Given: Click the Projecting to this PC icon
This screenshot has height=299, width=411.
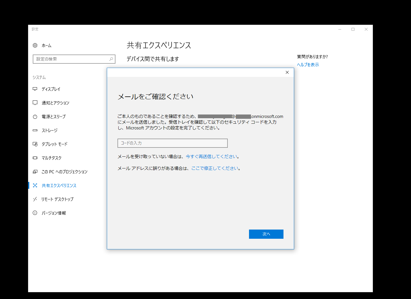Looking at the screenshot, I should coord(35,172).
